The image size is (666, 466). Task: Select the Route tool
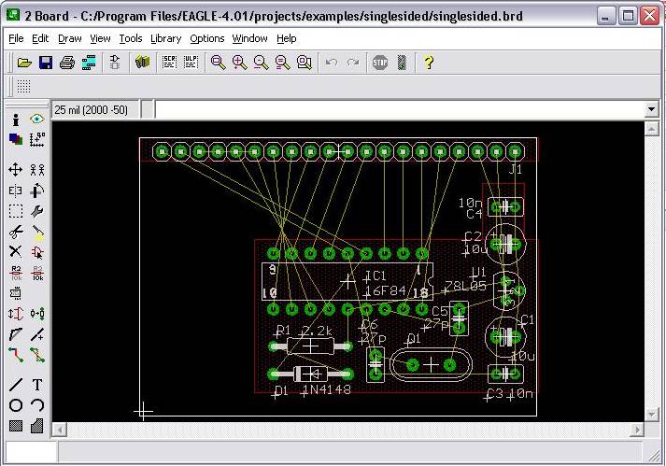[x=16, y=355]
